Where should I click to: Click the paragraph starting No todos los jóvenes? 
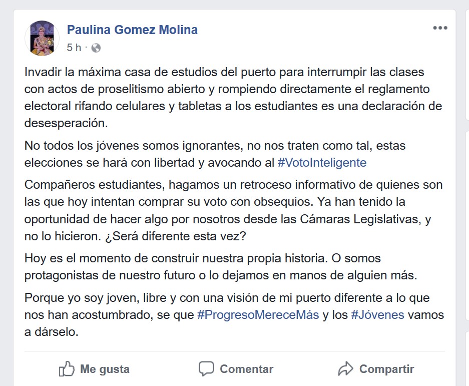[215, 154]
